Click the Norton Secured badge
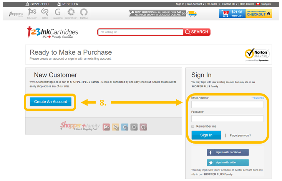 click(x=257, y=55)
